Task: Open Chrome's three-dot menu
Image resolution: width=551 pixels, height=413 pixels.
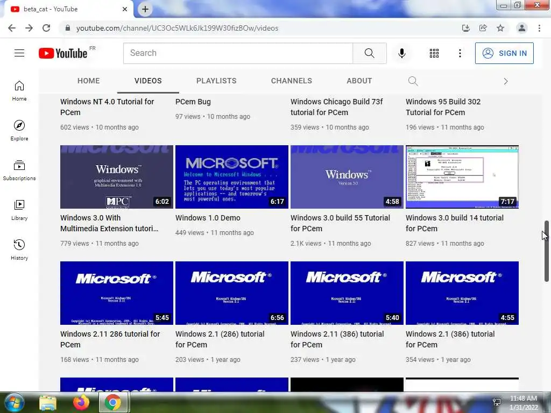Action: pyautogui.click(x=539, y=28)
